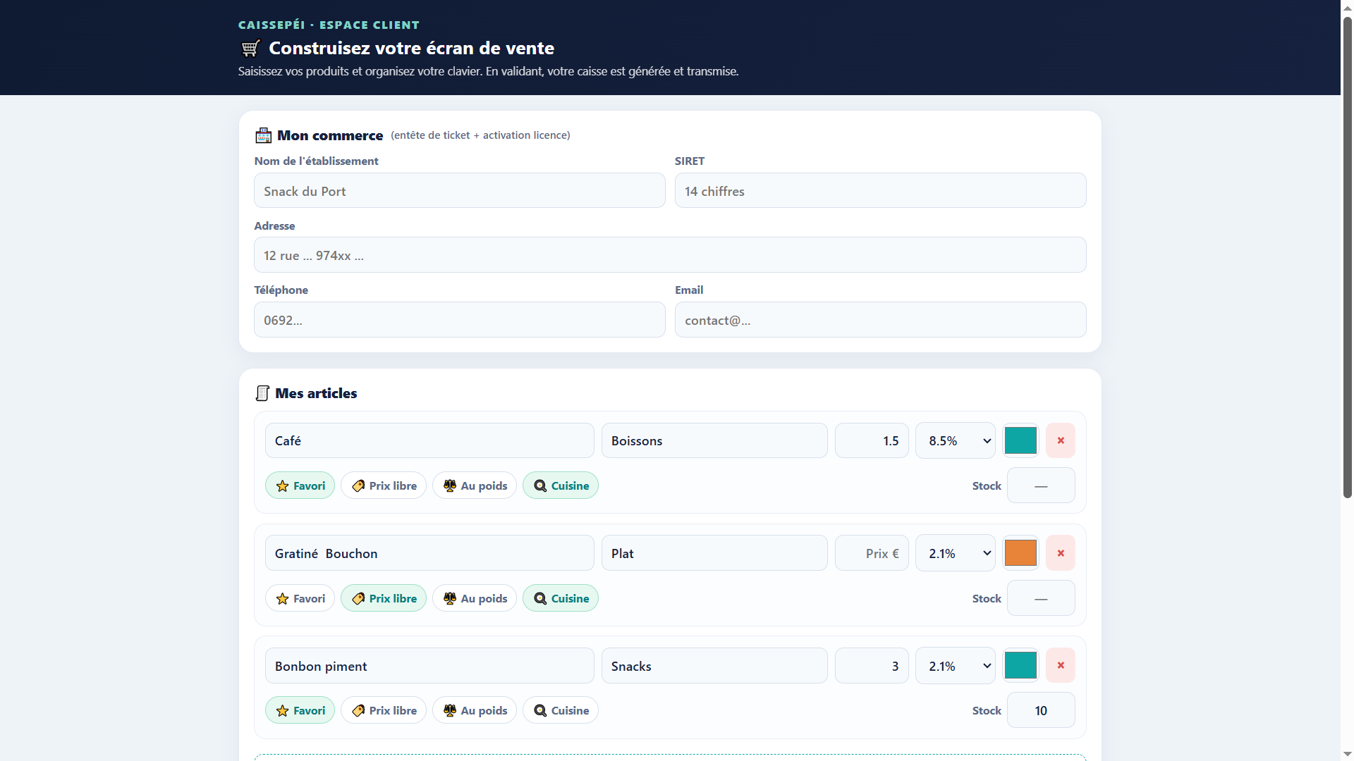The image size is (1354, 761).
Task: Click the Stock field for Café
Action: pyautogui.click(x=1041, y=485)
